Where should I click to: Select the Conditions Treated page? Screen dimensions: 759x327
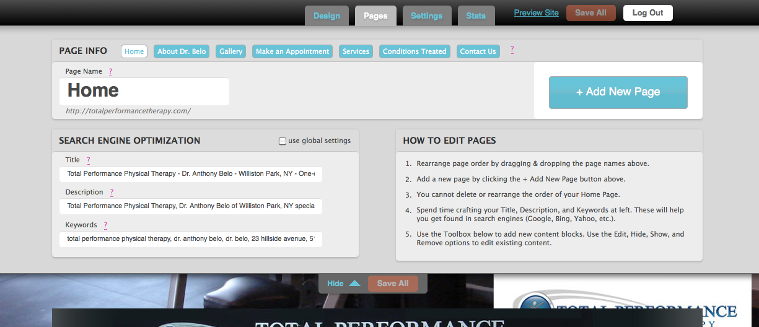[x=415, y=51]
